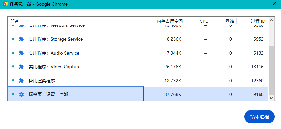Image resolution: width=281 pixels, height=129 pixels.
Task: Maximize the Task Manager window
Action: pos(259,4)
